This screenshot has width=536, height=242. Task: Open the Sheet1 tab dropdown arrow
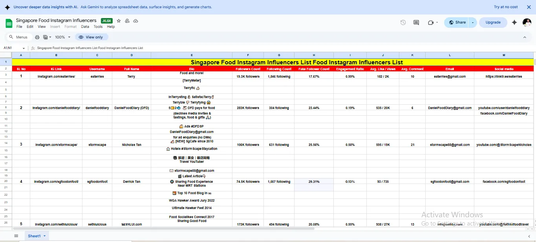[x=44, y=236]
